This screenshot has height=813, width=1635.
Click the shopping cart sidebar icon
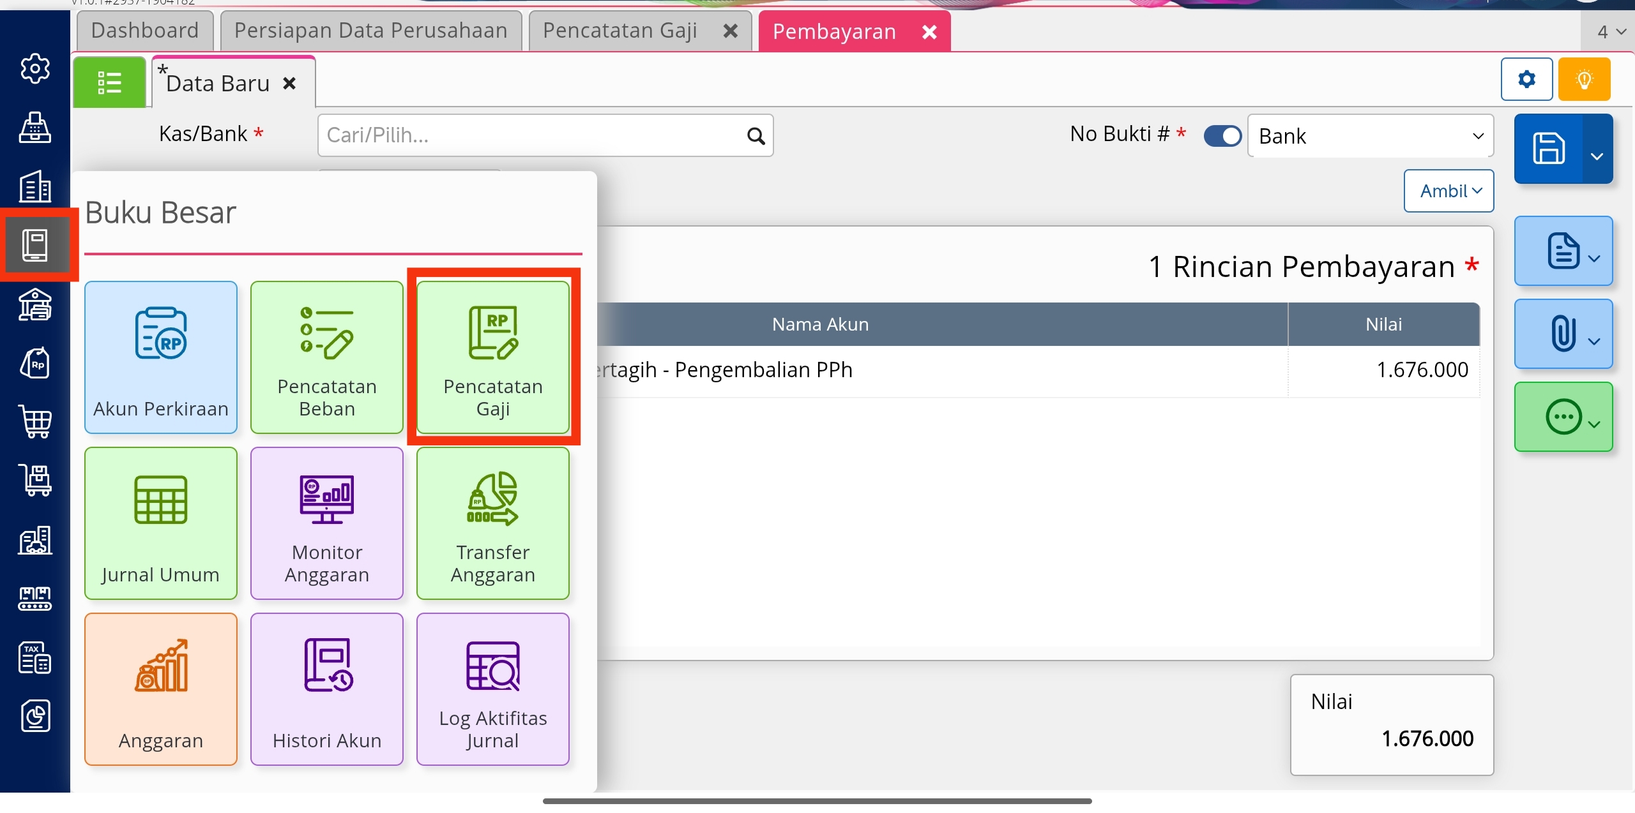(36, 421)
